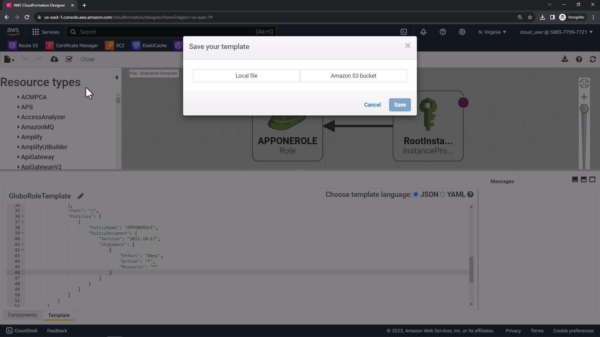Select YAML template language radio button

(x=442, y=194)
